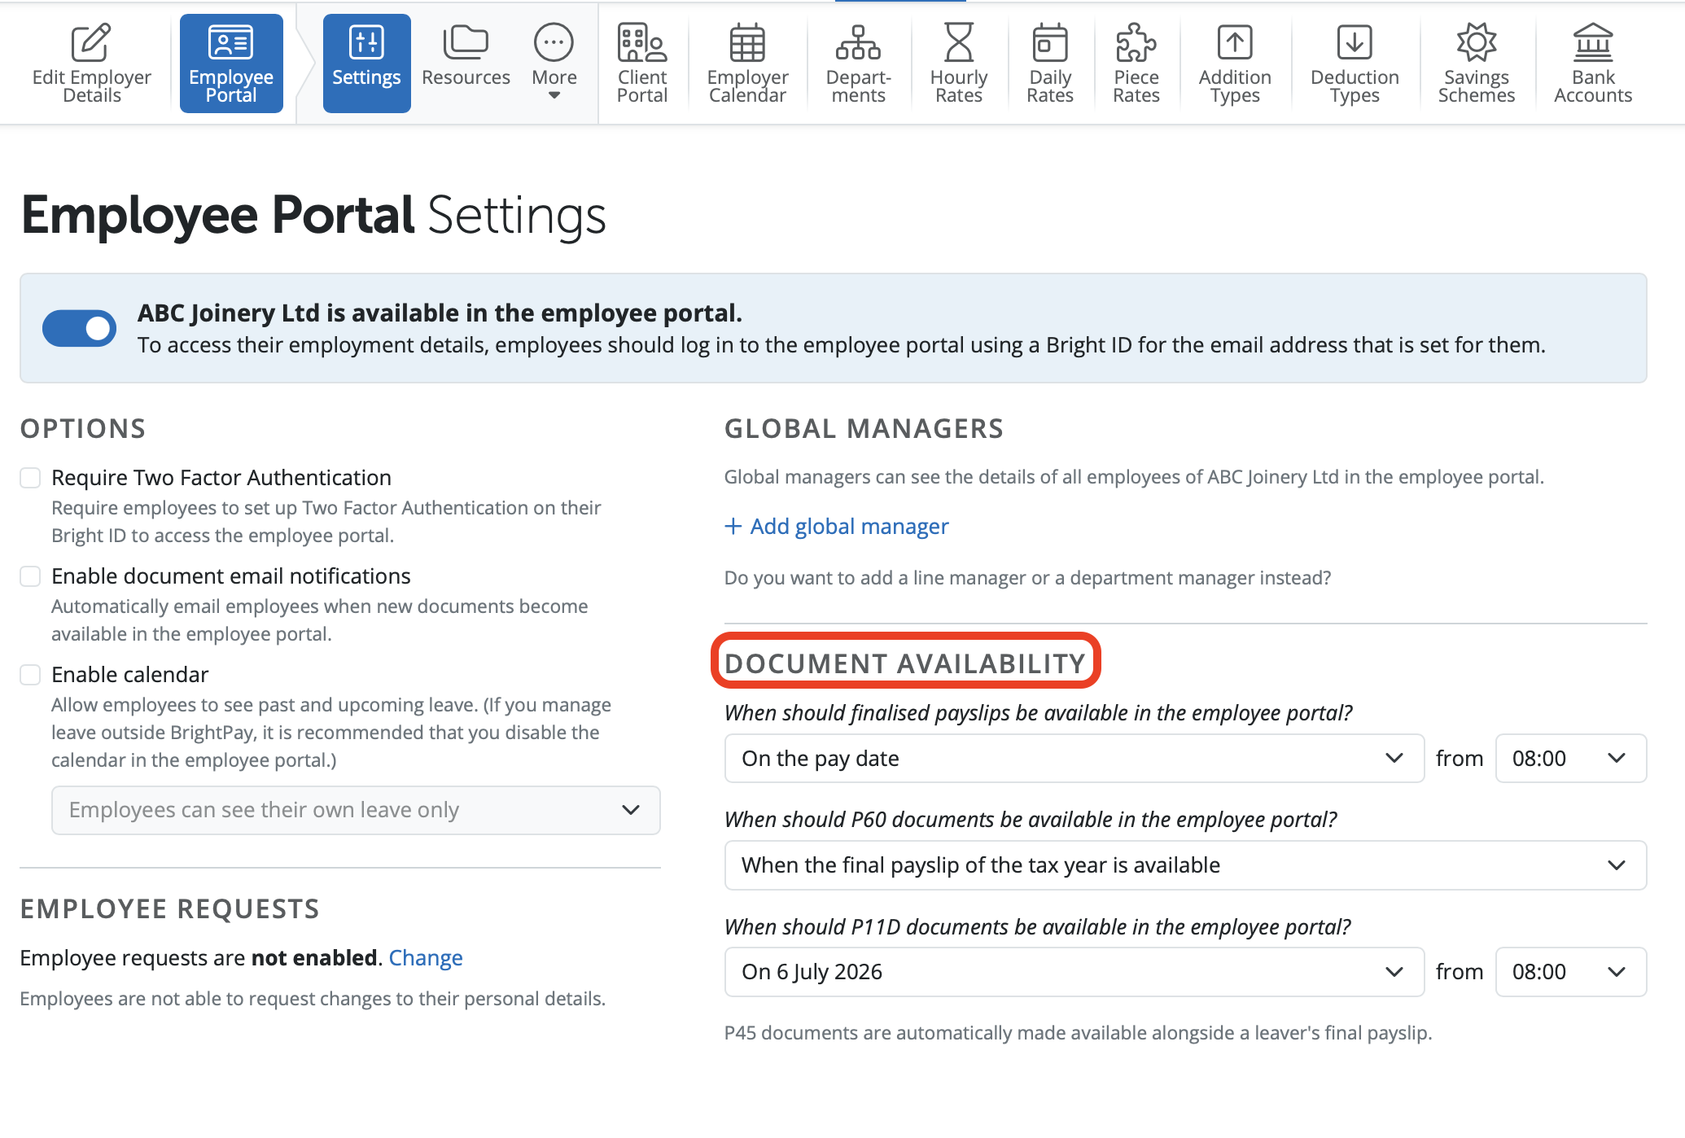This screenshot has width=1685, height=1138.
Task: Open Edit Employer Details
Action: pyautogui.click(x=91, y=63)
